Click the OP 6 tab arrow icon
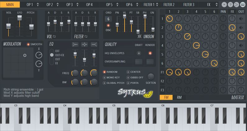Image resolution: width=247 pixels, height=131 pixels. [137, 5]
